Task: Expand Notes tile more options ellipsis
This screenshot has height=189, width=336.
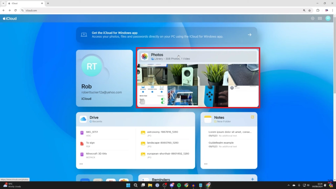Action: pos(206,164)
